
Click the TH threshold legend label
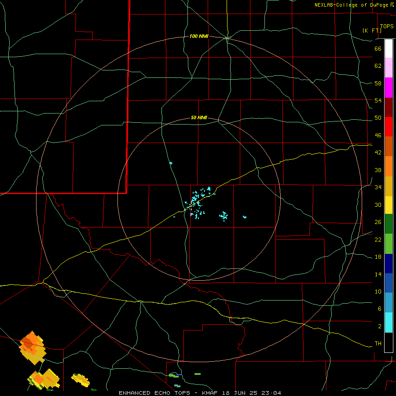pyautogui.click(x=378, y=344)
